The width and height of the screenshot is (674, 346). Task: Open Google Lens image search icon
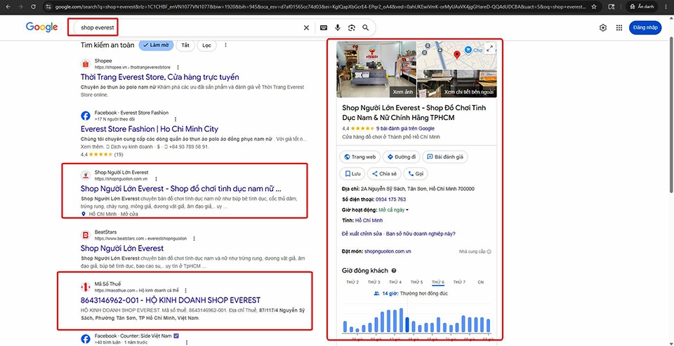click(x=352, y=28)
